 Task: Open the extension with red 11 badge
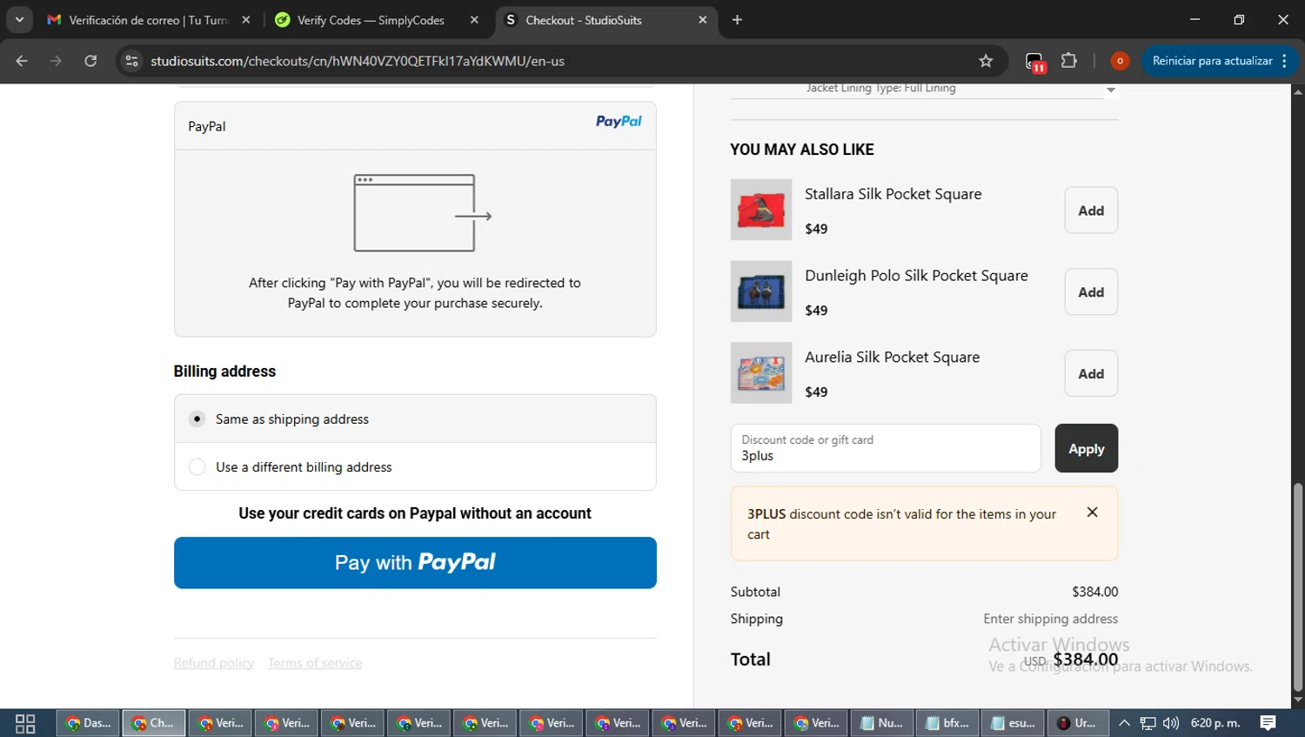[1034, 62]
